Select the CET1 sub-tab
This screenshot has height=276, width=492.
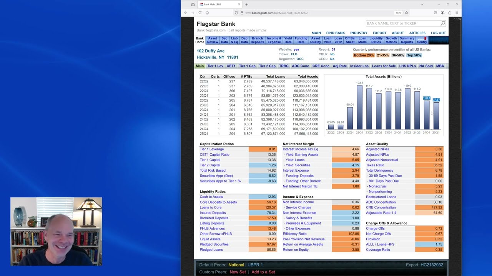(x=231, y=66)
